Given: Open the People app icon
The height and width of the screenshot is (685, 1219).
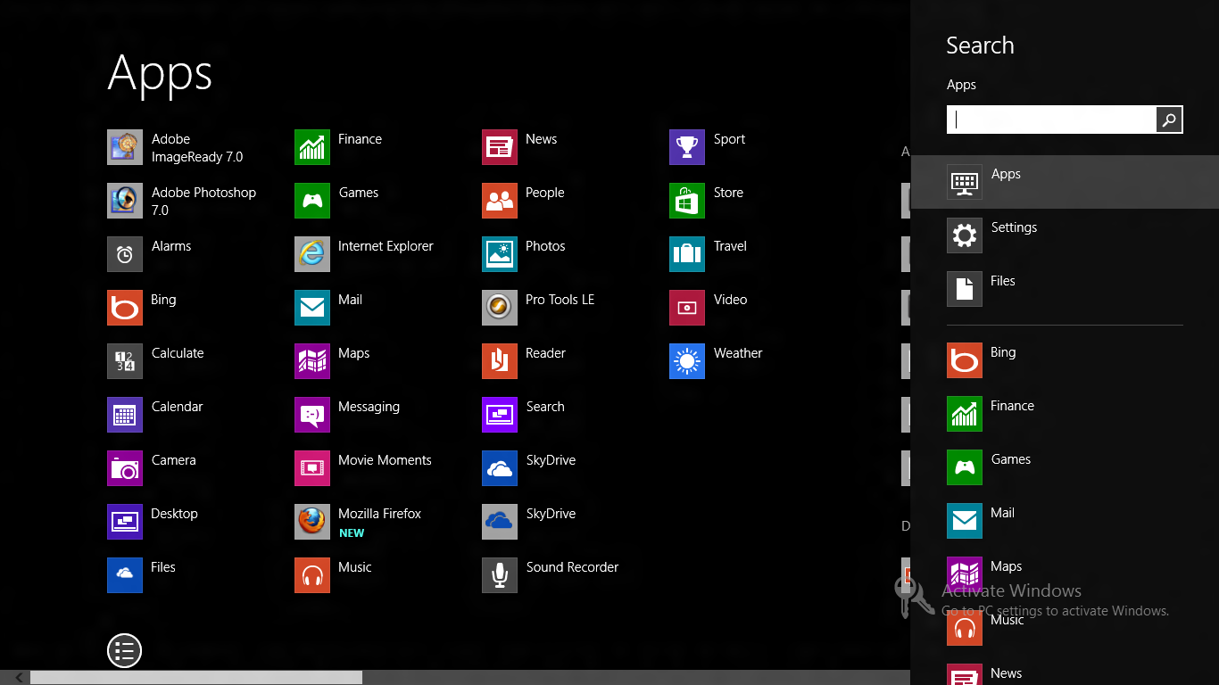Looking at the screenshot, I should point(500,201).
